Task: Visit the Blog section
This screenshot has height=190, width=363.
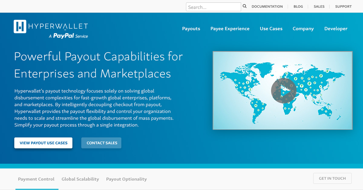Action: pyautogui.click(x=298, y=6)
